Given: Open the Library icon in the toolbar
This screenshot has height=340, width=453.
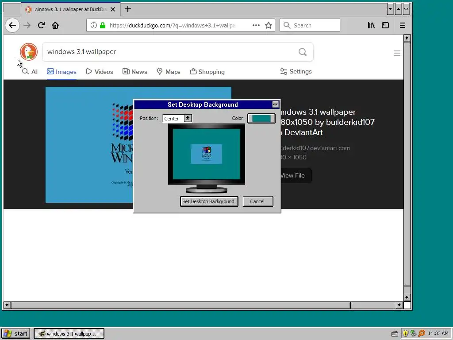Looking at the screenshot, I should pyautogui.click(x=371, y=25).
